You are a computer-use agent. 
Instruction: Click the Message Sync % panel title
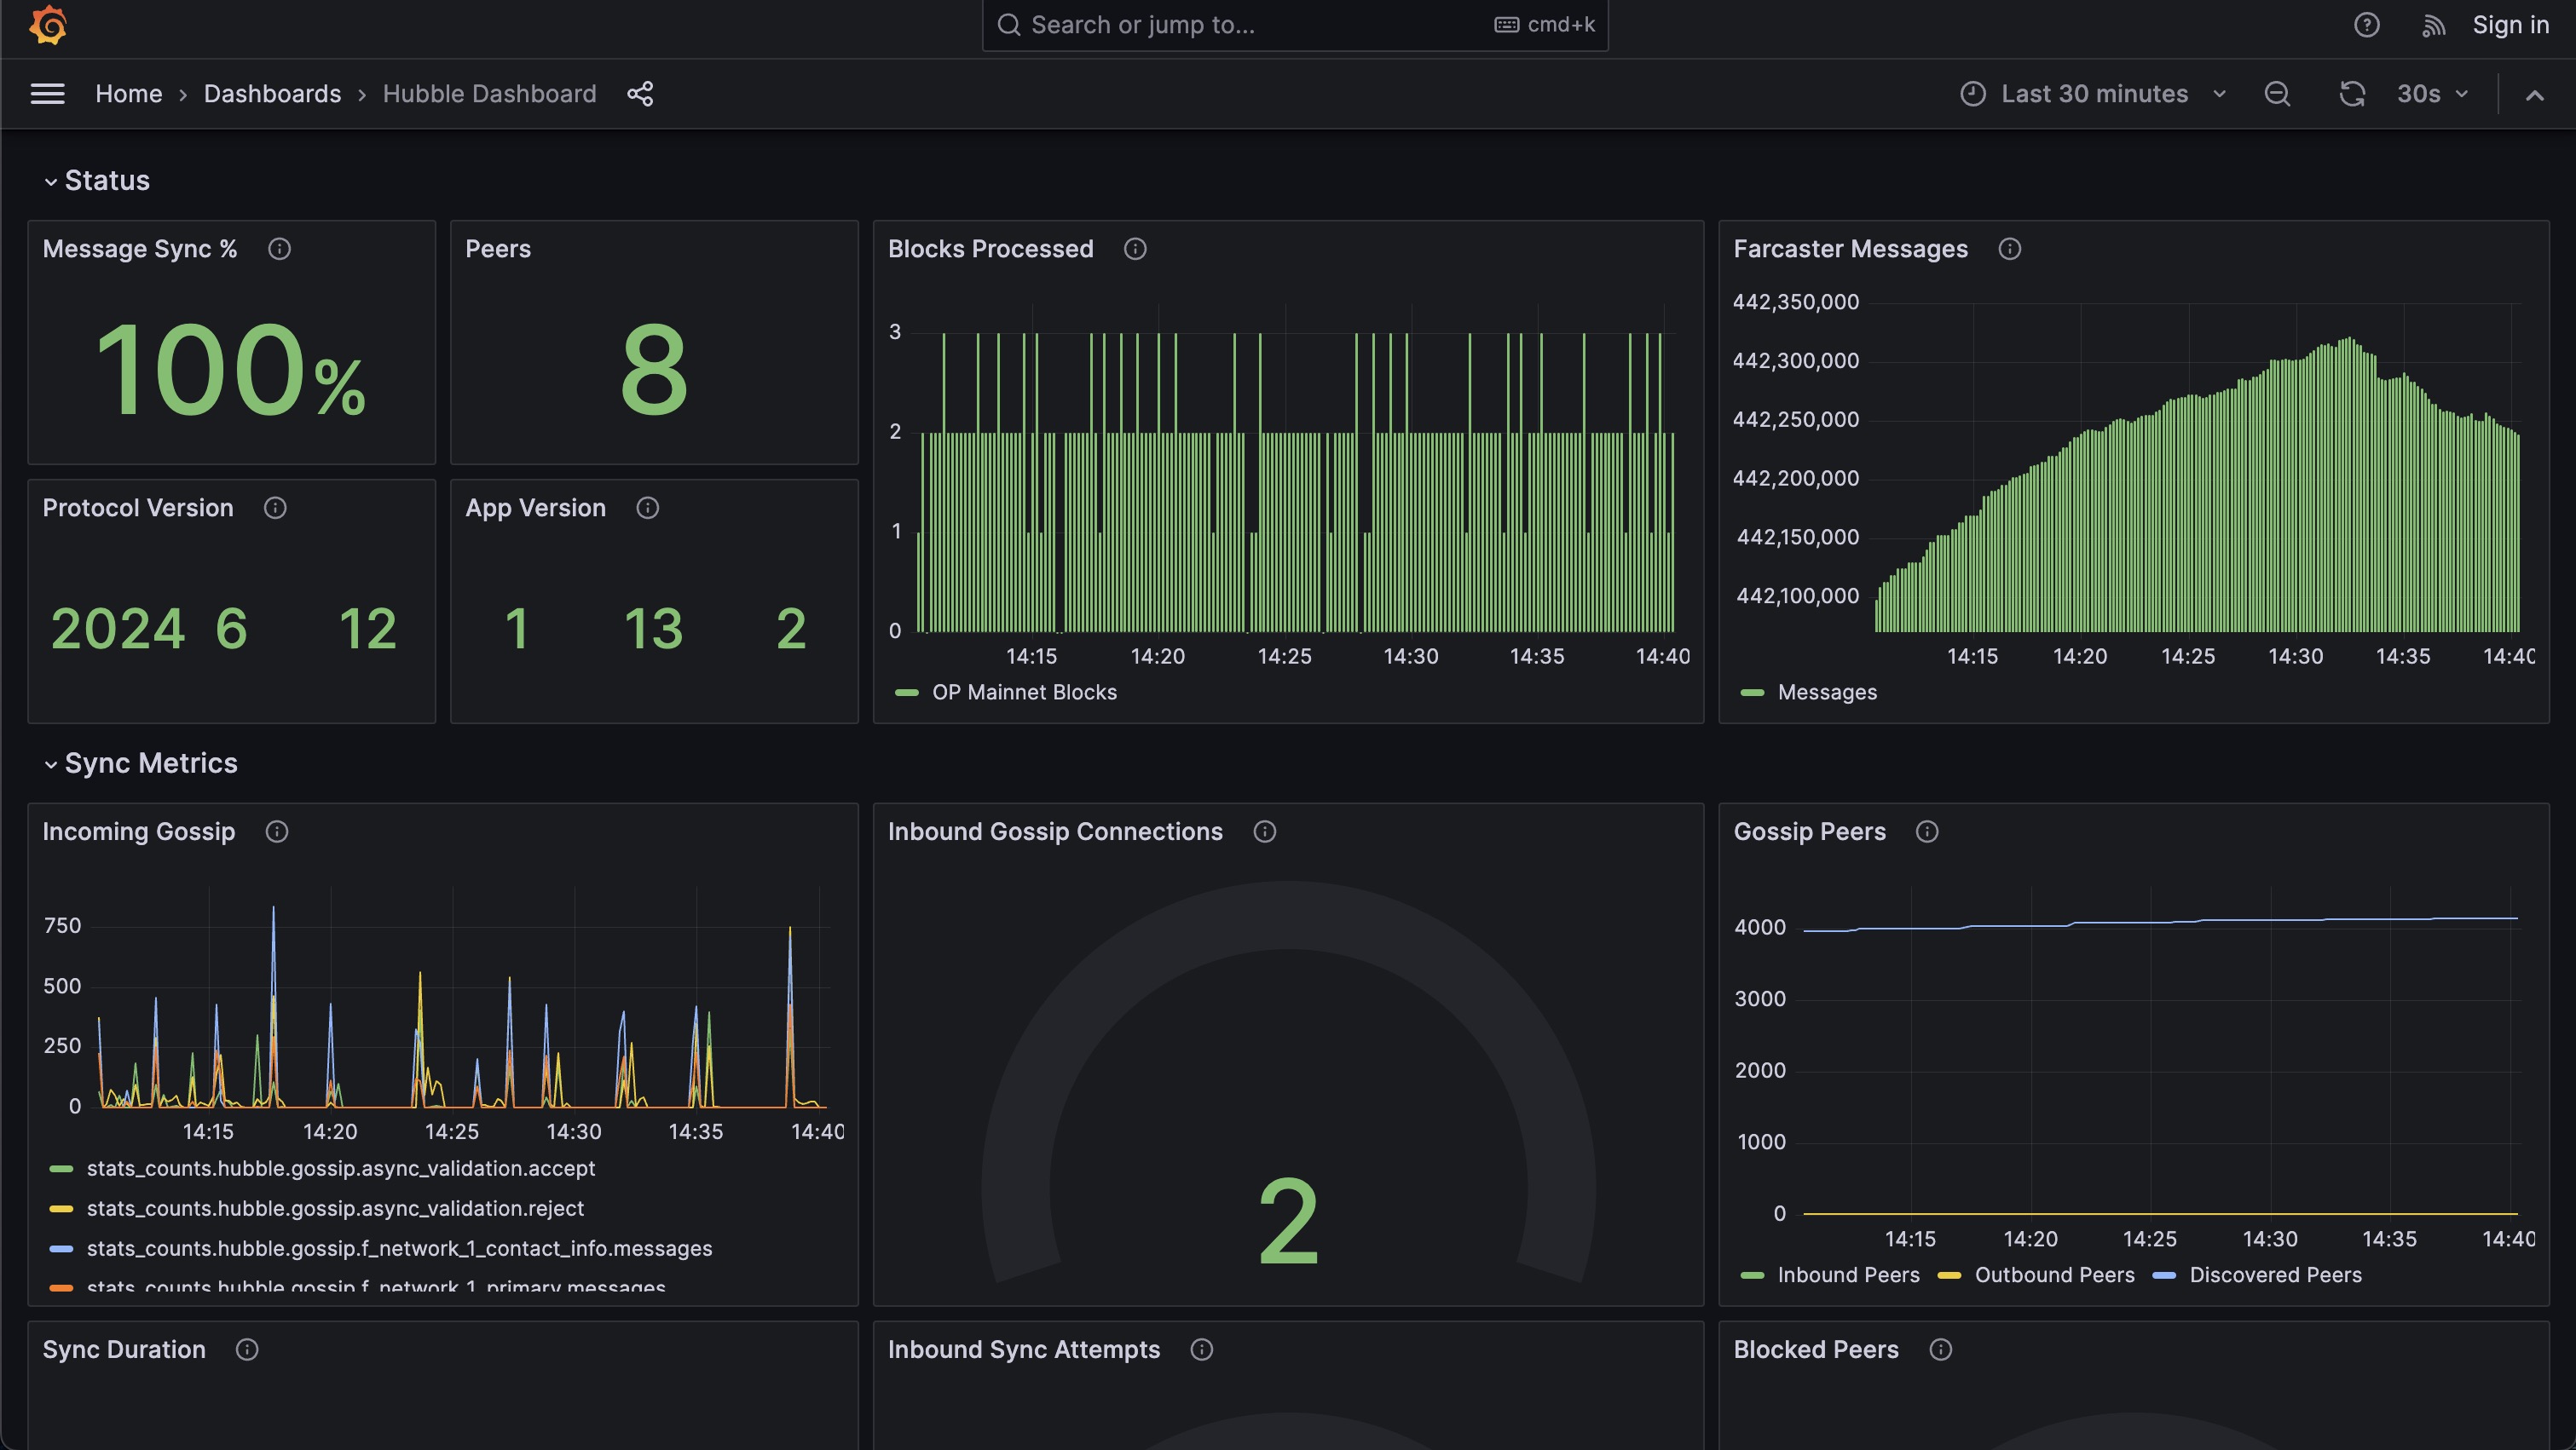(140, 249)
